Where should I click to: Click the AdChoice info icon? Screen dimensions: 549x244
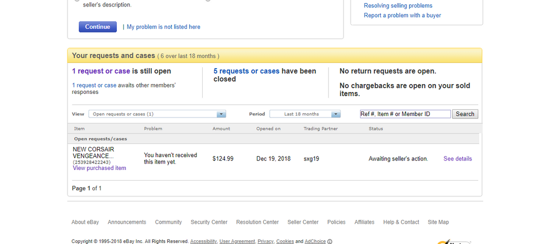(x=330, y=241)
